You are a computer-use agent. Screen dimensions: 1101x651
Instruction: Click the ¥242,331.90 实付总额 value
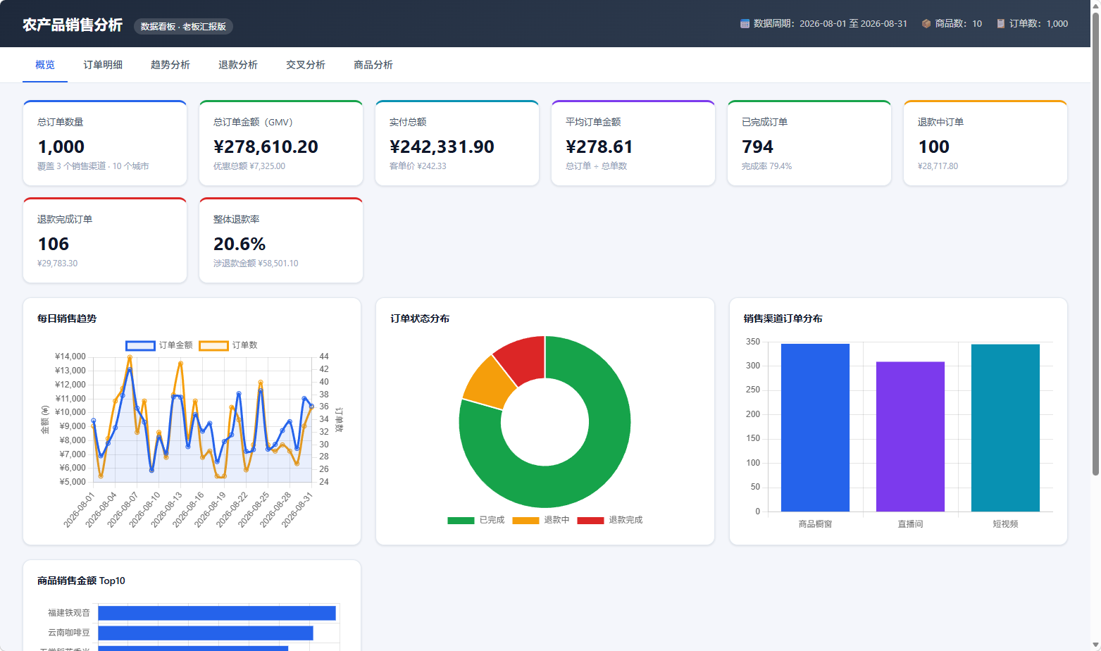tap(442, 147)
